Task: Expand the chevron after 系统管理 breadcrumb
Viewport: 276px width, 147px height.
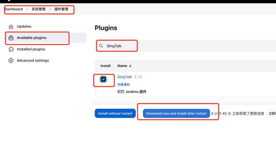Action: [x=50, y=9]
